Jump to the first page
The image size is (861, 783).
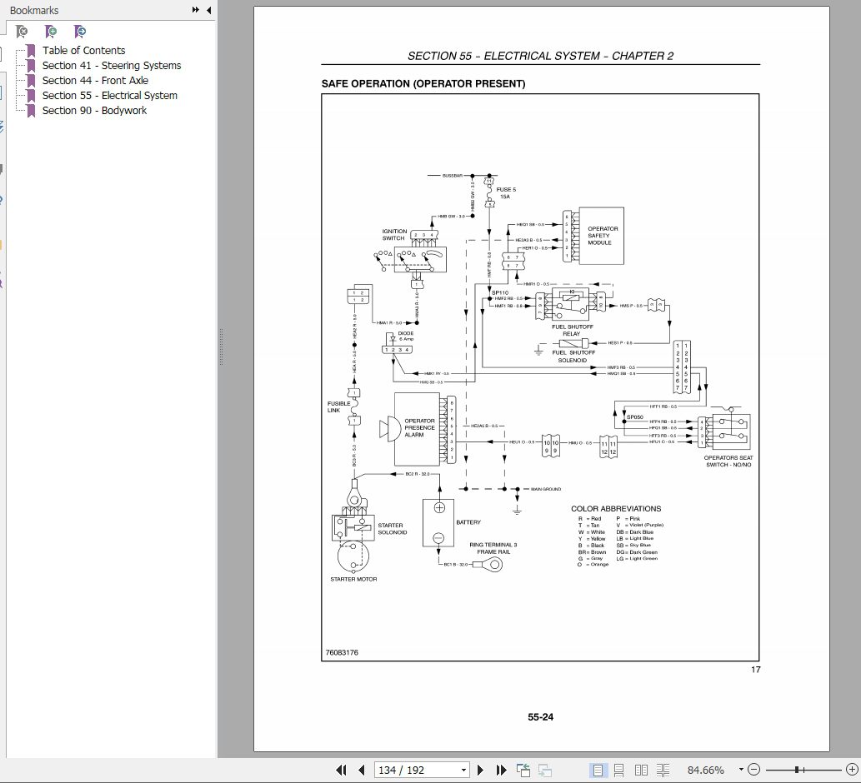pos(341,770)
